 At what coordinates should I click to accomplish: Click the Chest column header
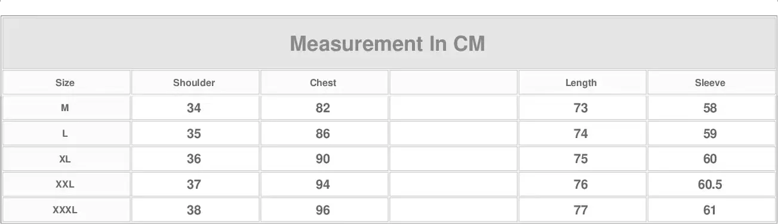(323, 83)
